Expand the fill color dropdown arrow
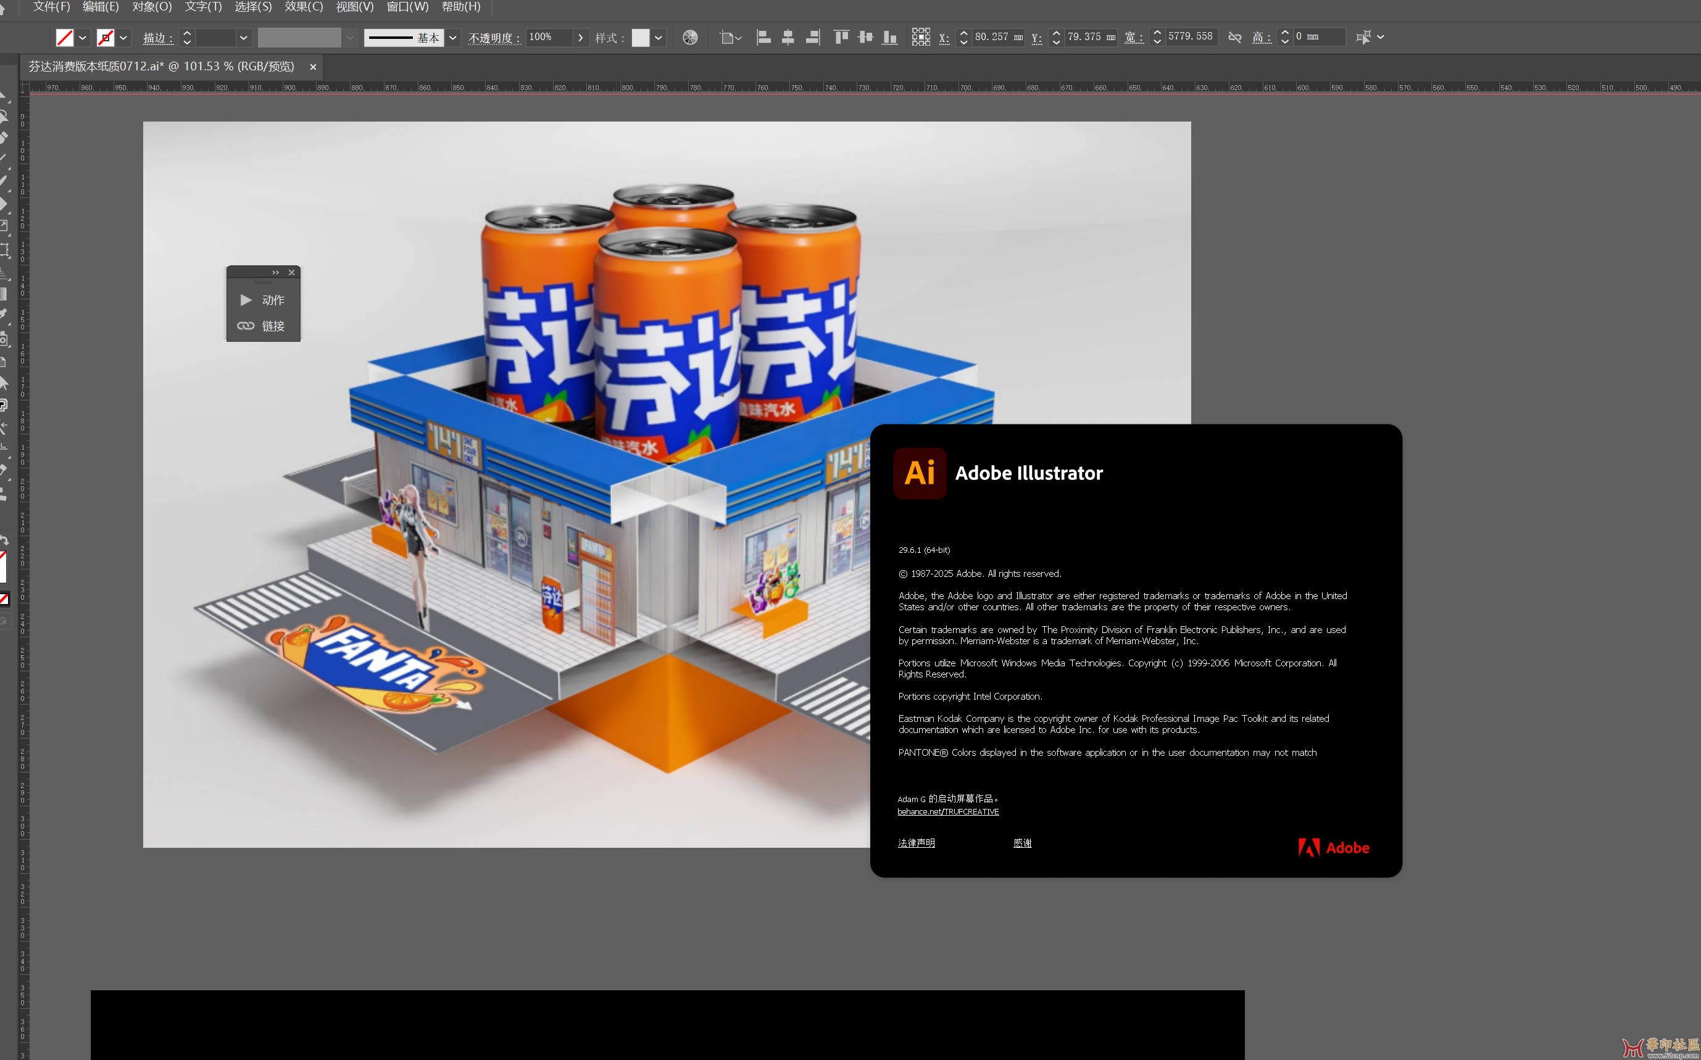This screenshot has height=1060, width=1701. click(83, 37)
